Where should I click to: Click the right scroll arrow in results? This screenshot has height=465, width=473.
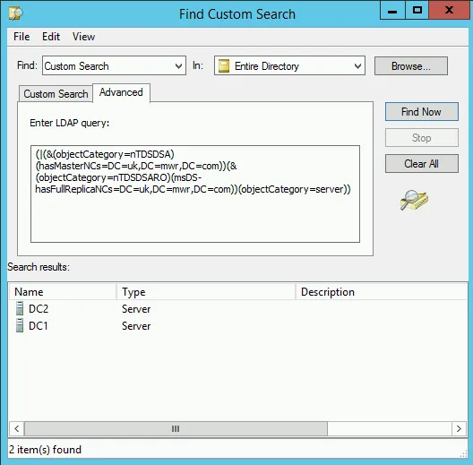(459, 428)
